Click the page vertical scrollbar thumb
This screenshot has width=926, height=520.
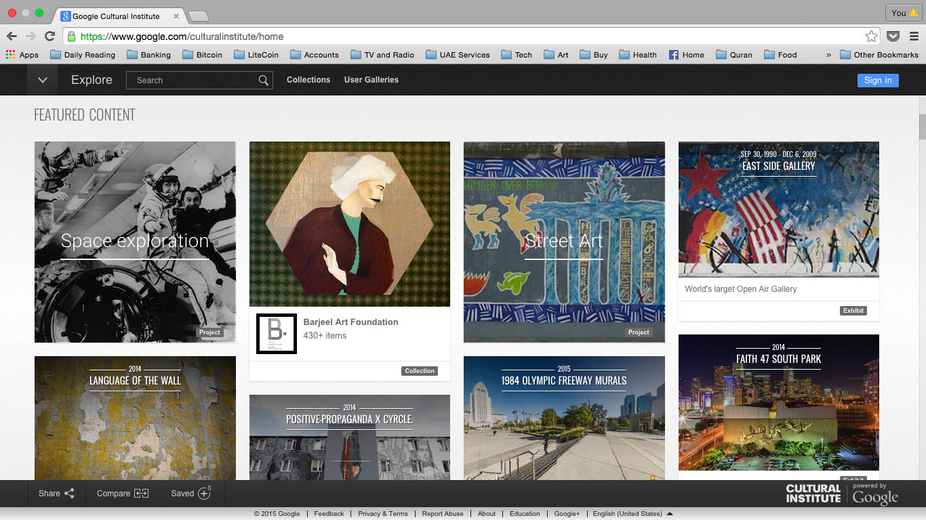(x=922, y=127)
